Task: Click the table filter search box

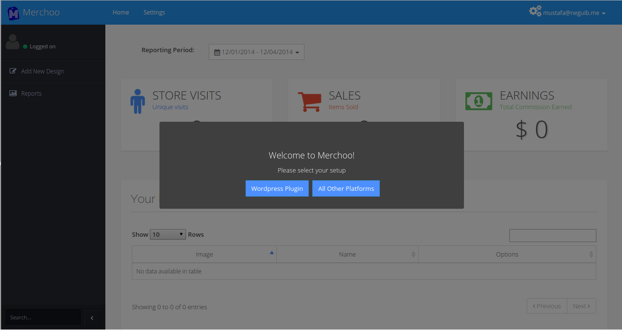Action: [x=553, y=235]
